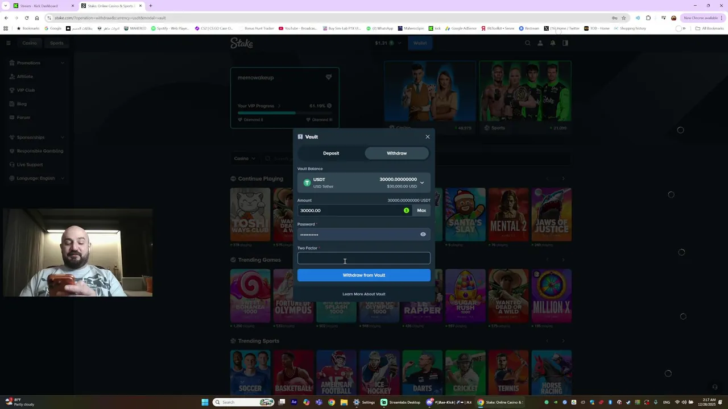This screenshot has height=409, width=728.
Task: Next arrow in Trending Games carousel
Action: point(563,260)
